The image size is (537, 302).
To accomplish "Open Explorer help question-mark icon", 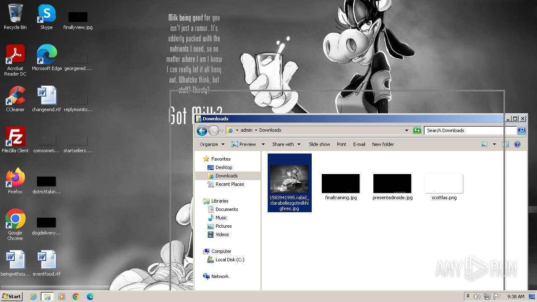I will (517, 144).
